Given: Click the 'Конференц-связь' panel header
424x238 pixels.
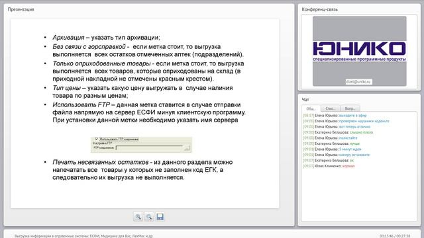Looking at the screenshot, I should (319, 9).
